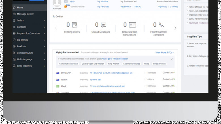This screenshot has height=124, width=221.
Task: Click the Unread Messages chat icon
Action: 103,25
